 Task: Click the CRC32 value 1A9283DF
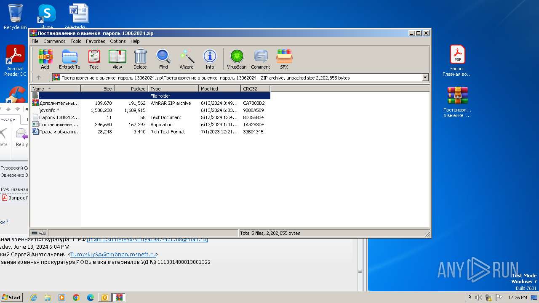click(x=253, y=125)
